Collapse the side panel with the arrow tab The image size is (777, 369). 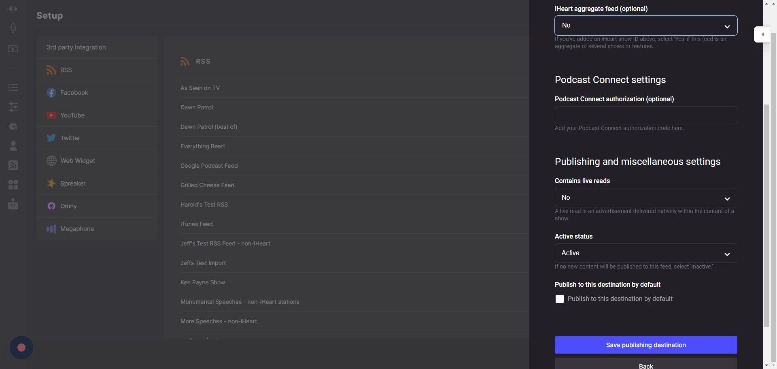click(762, 34)
